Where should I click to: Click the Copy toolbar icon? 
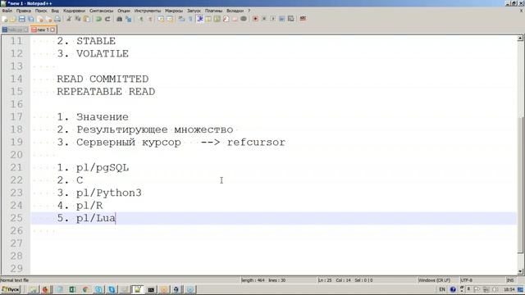click(x=78, y=19)
